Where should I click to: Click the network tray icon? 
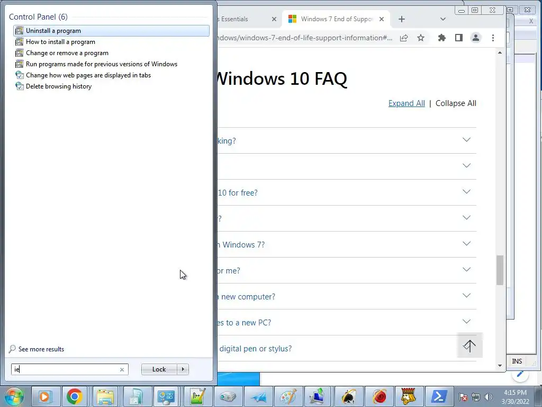(x=476, y=397)
